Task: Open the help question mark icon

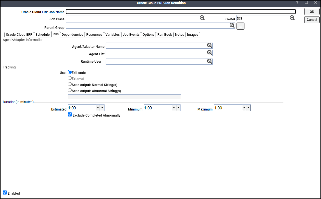Action: point(297,3)
